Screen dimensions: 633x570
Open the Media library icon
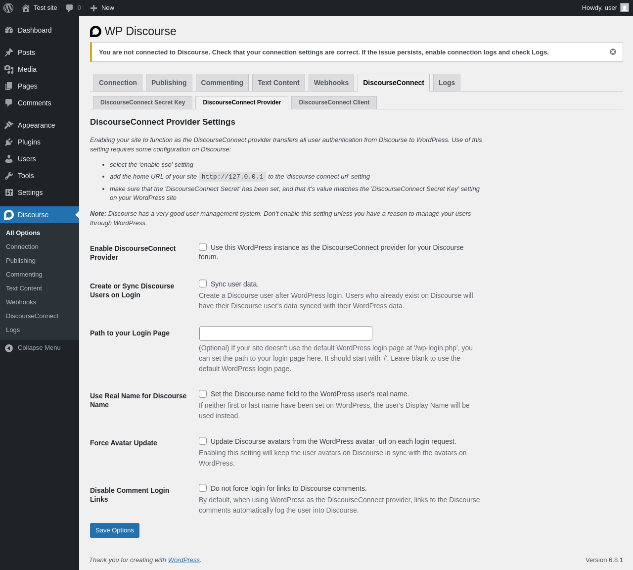(9, 69)
